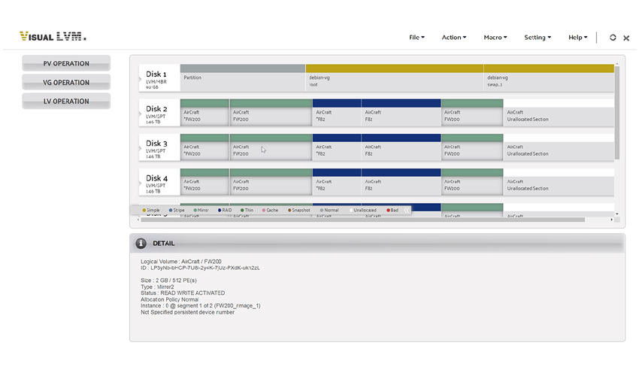
Task: Expand Disk 2 using its arrow
Action: (x=141, y=113)
